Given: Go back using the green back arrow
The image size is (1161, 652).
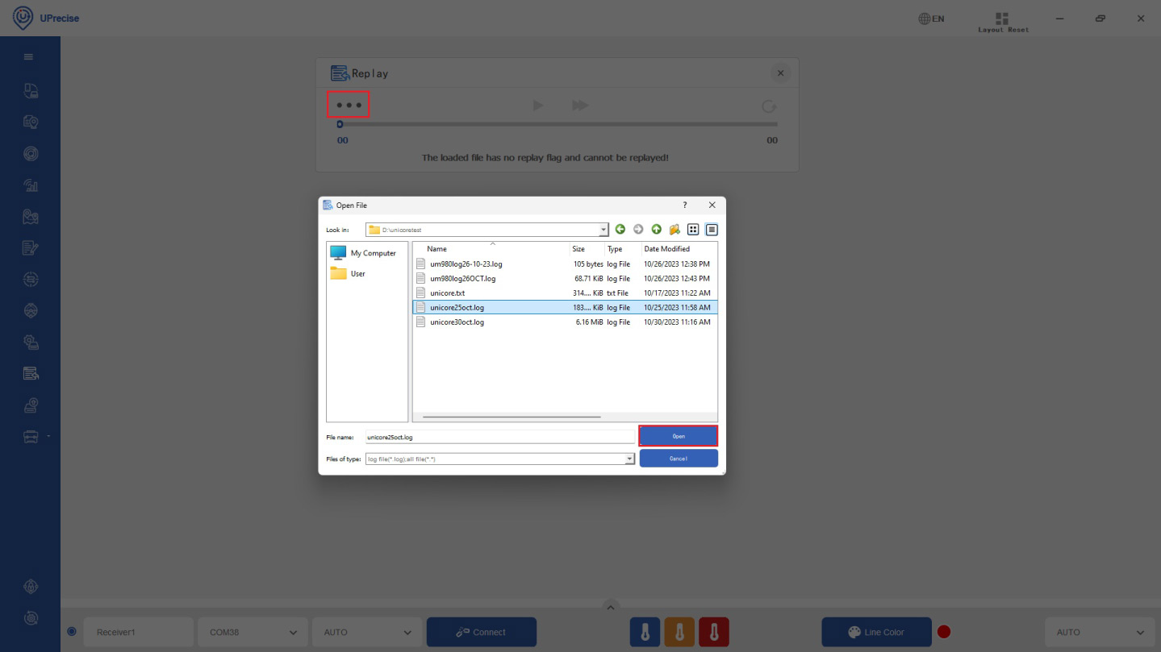Looking at the screenshot, I should pos(620,230).
